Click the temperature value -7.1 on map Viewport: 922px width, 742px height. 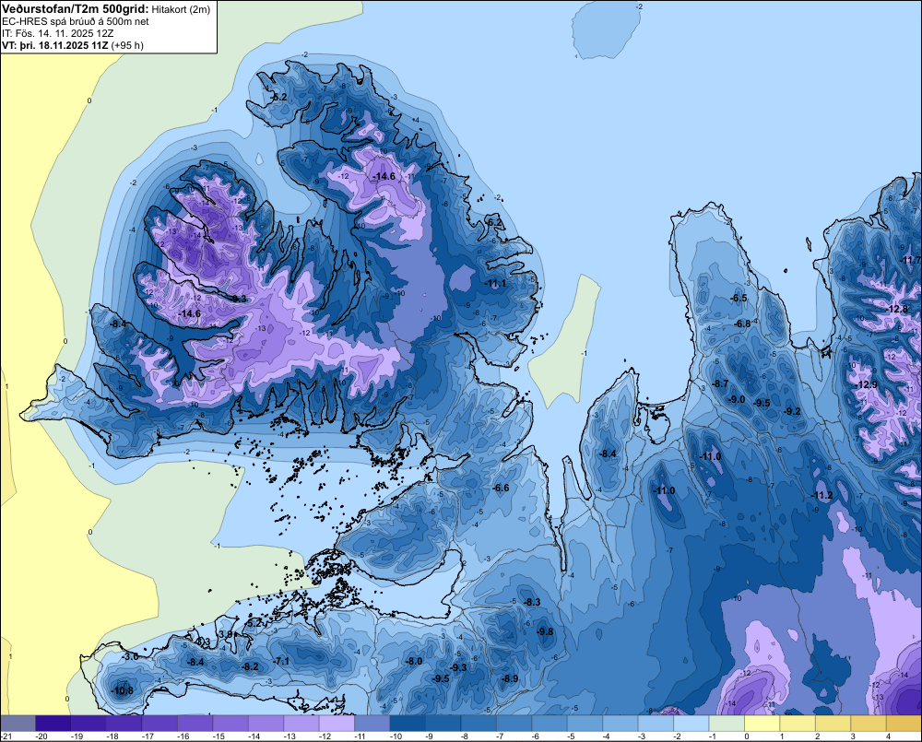pyautogui.click(x=281, y=661)
